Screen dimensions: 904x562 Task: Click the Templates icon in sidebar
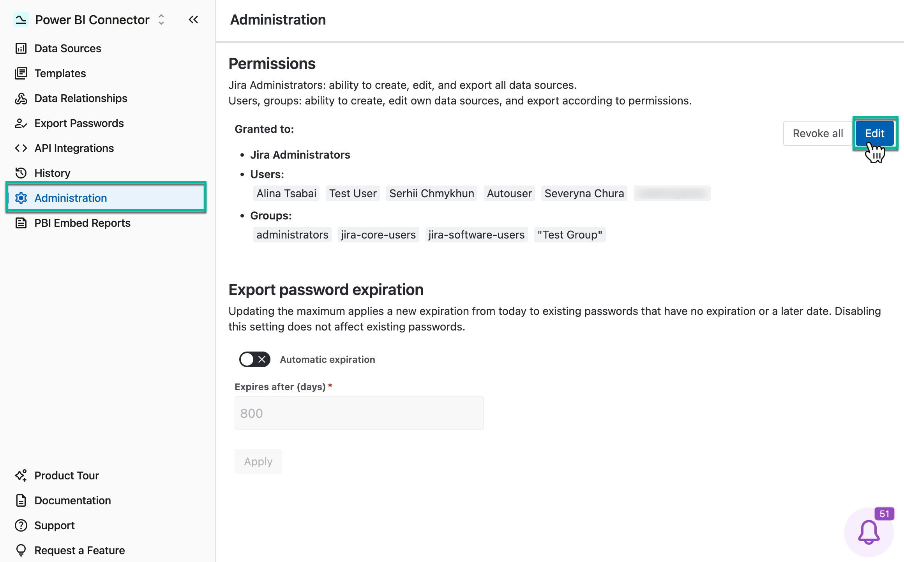(x=21, y=73)
